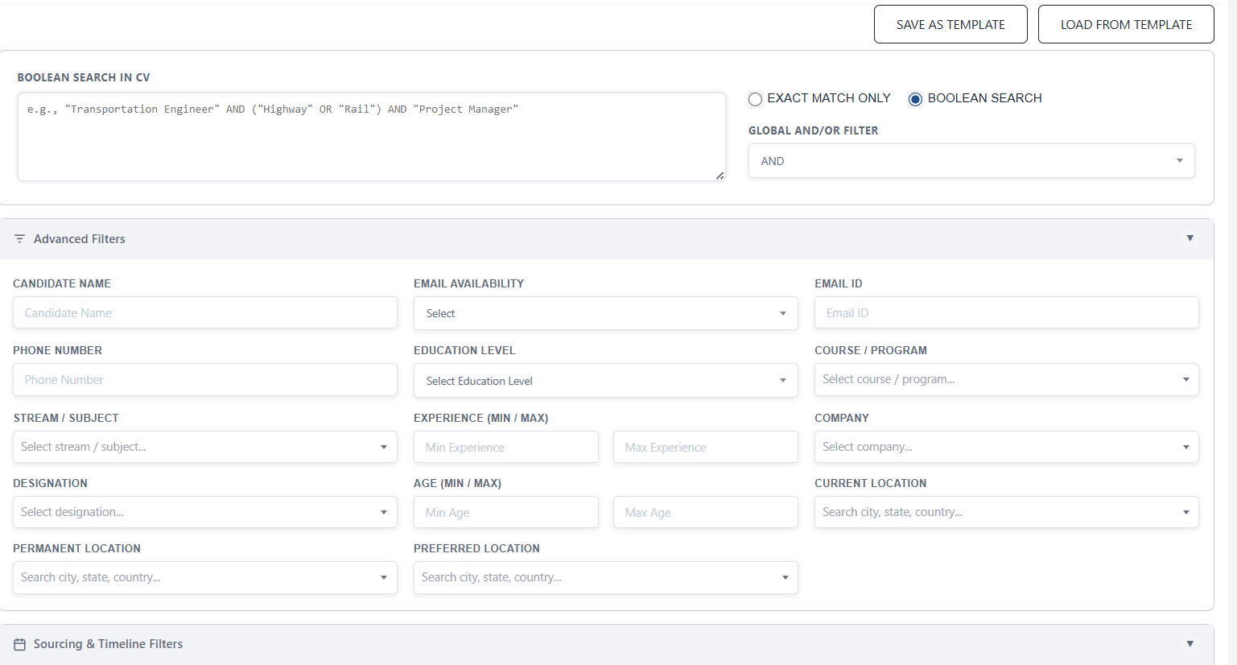Focus the Boolean Search in CV textarea
The width and height of the screenshot is (1237, 665).
point(371,137)
